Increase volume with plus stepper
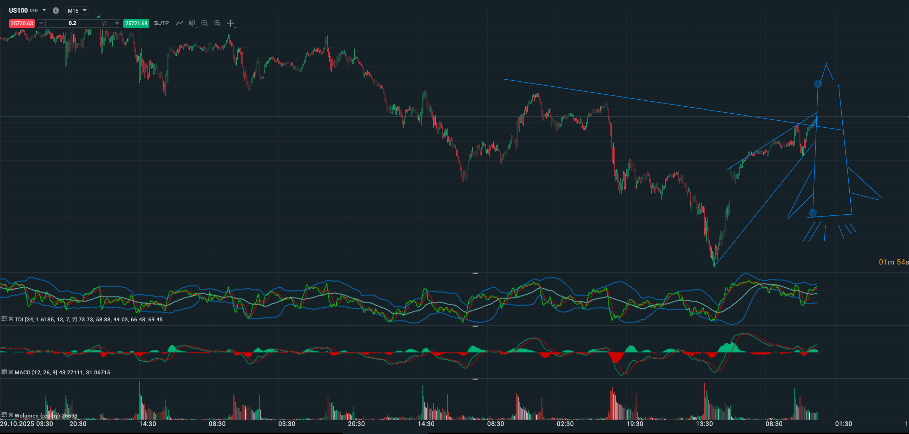The height and width of the screenshot is (434, 909). [x=117, y=23]
